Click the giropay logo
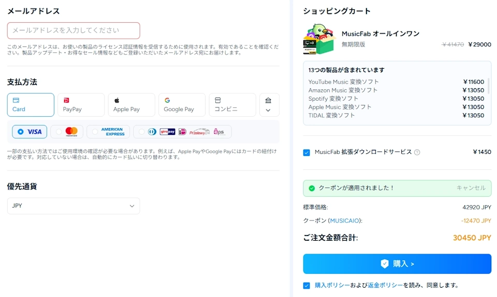The image size is (497, 297). (167, 132)
